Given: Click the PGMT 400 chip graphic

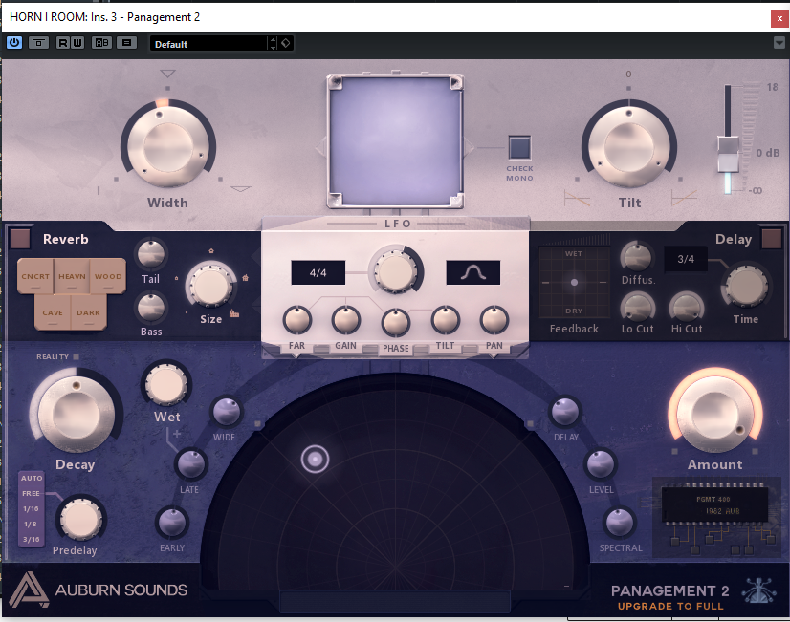Looking at the screenshot, I should point(715,505).
